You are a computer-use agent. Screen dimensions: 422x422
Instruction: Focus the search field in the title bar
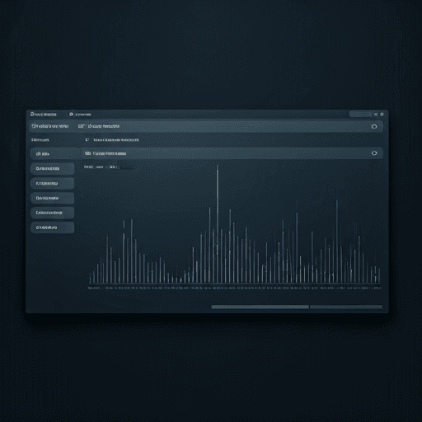tap(360, 115)
